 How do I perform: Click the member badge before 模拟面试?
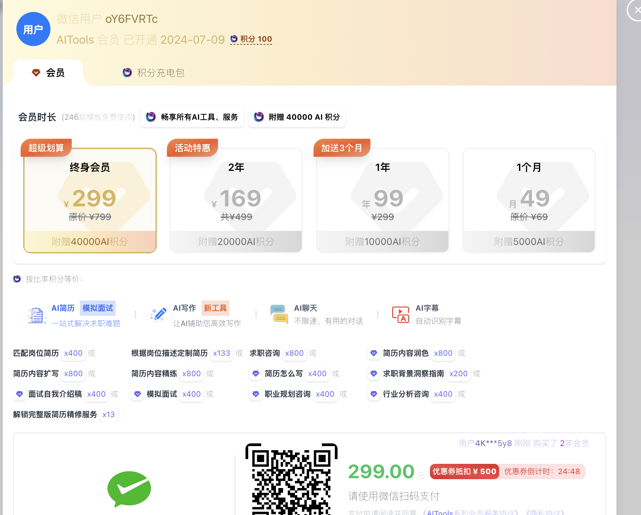point(137,394)
